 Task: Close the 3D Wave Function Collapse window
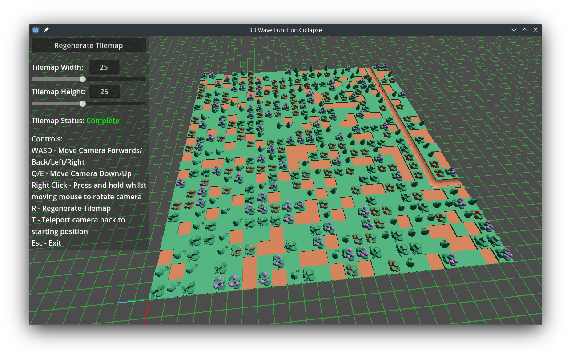point(535,30)
